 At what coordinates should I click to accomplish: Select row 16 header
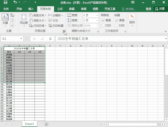pyautogui.click(x=2, y=90)
